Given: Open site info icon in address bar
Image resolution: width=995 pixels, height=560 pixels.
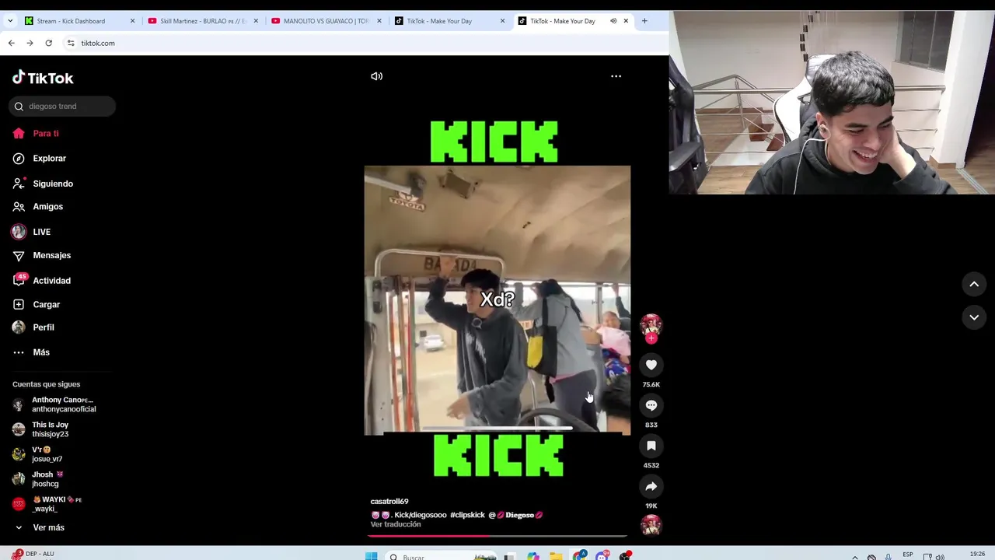Looking at the screenshot, I should click(71, 43).
